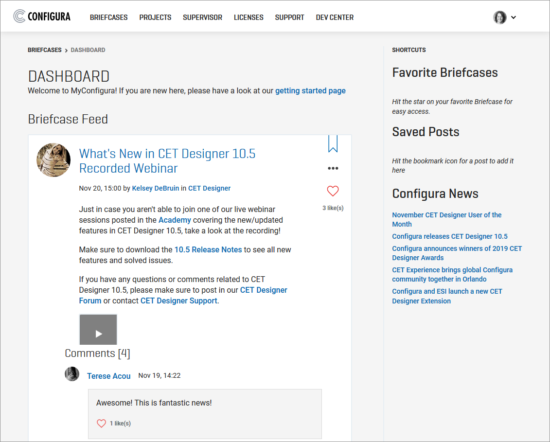The image size is (550, 442).
Task: Click Terese Acou's comment avatar
Action: [x=72, y=374]
